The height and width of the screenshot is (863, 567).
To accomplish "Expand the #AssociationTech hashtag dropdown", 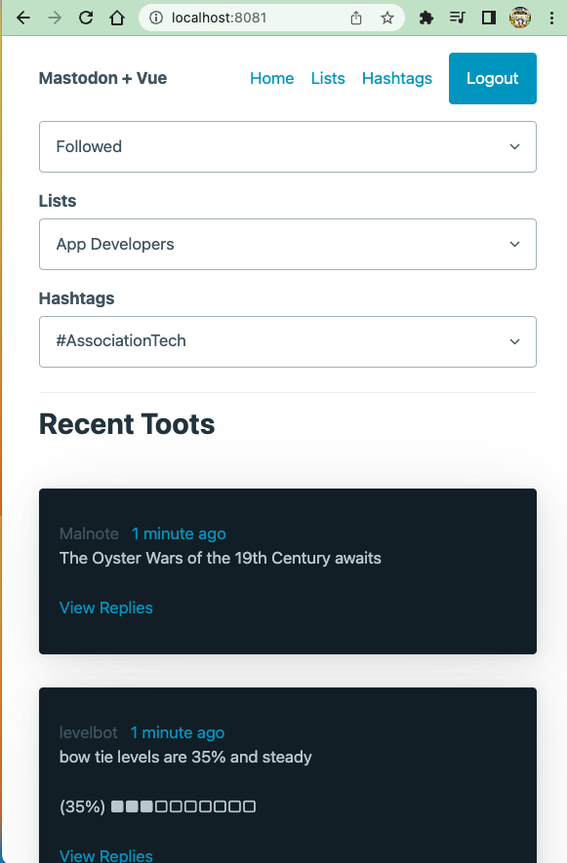I will [287, 341].
